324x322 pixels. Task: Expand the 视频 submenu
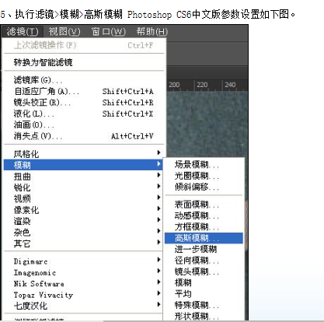coord(83,198)
